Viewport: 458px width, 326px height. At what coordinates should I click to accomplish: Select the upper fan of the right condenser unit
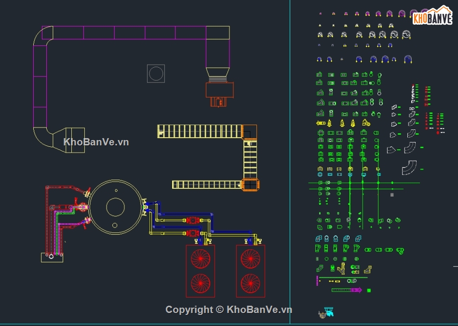click(x=250, y=259)
